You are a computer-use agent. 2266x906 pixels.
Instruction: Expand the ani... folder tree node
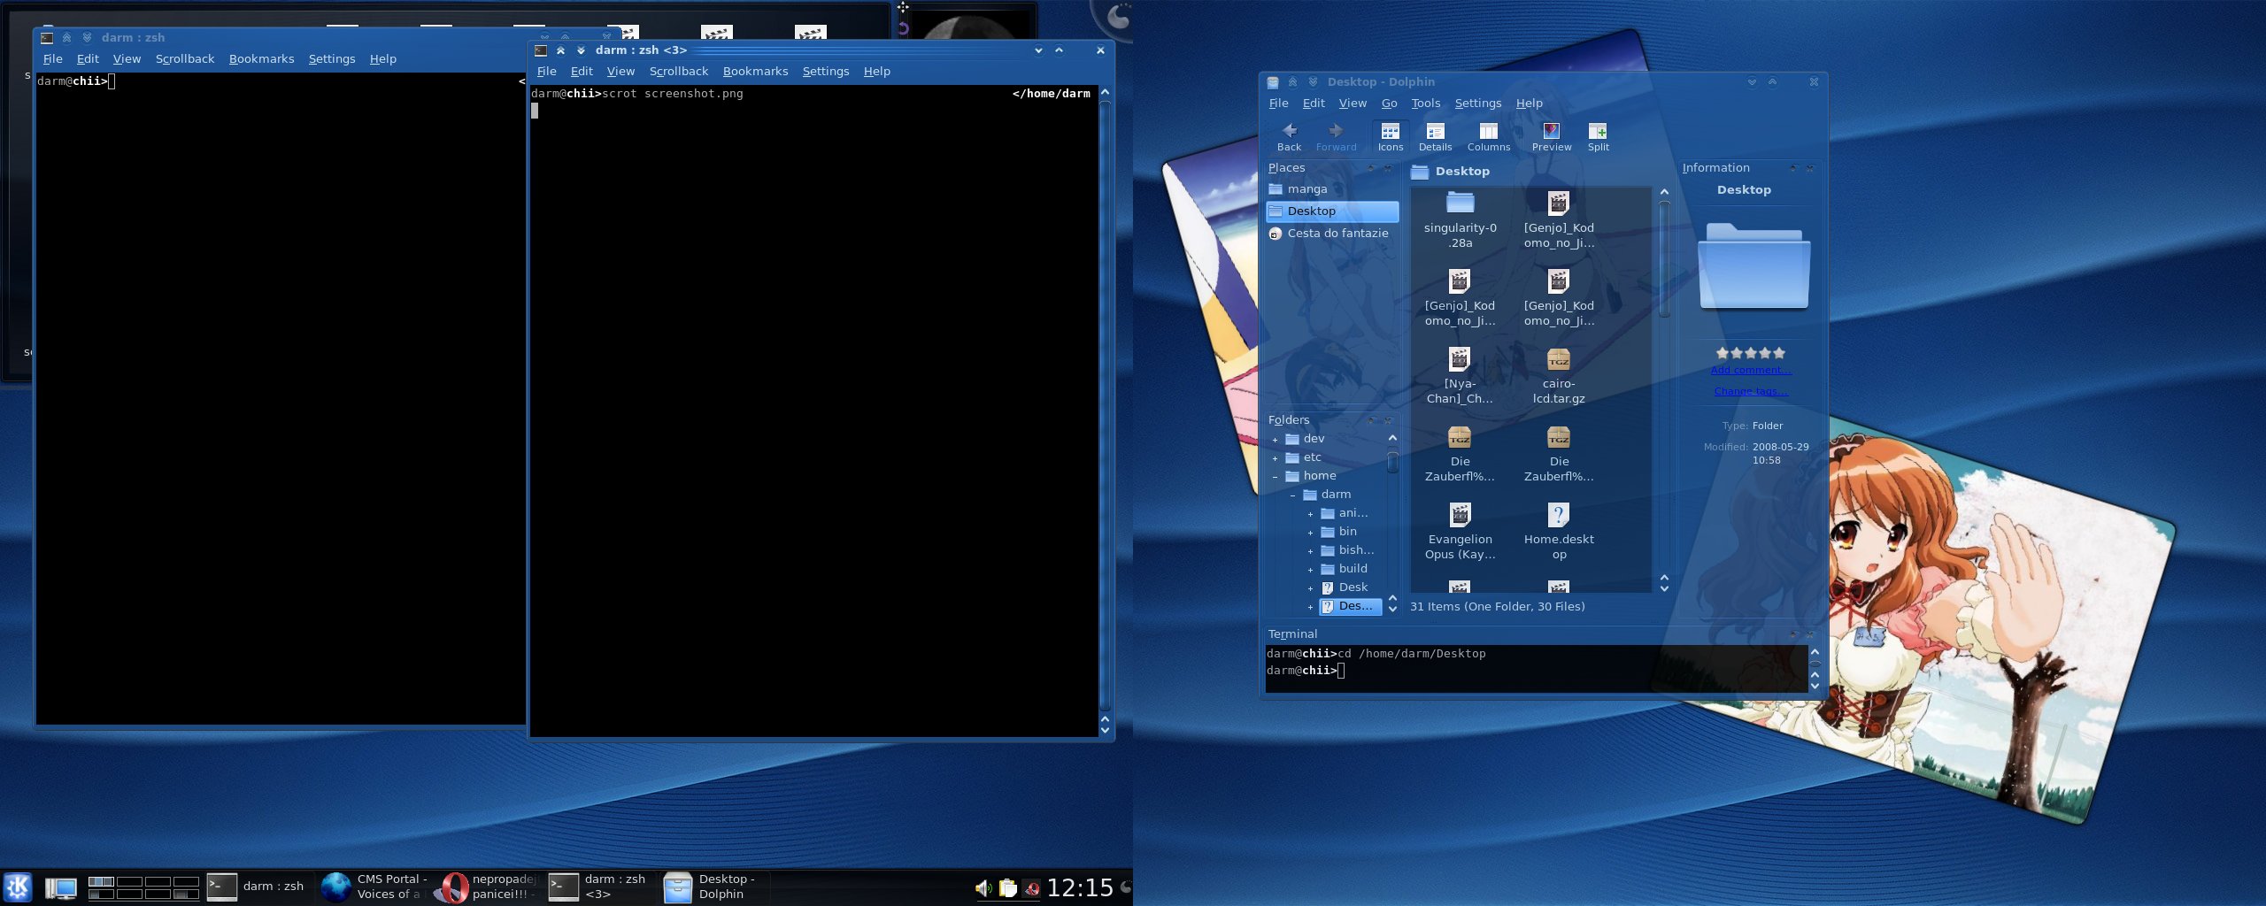[1310, 514]
